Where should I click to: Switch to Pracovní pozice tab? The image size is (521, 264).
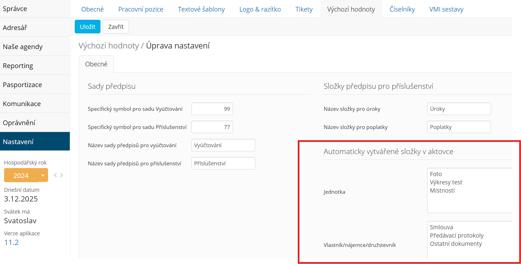tap(141, 9)
